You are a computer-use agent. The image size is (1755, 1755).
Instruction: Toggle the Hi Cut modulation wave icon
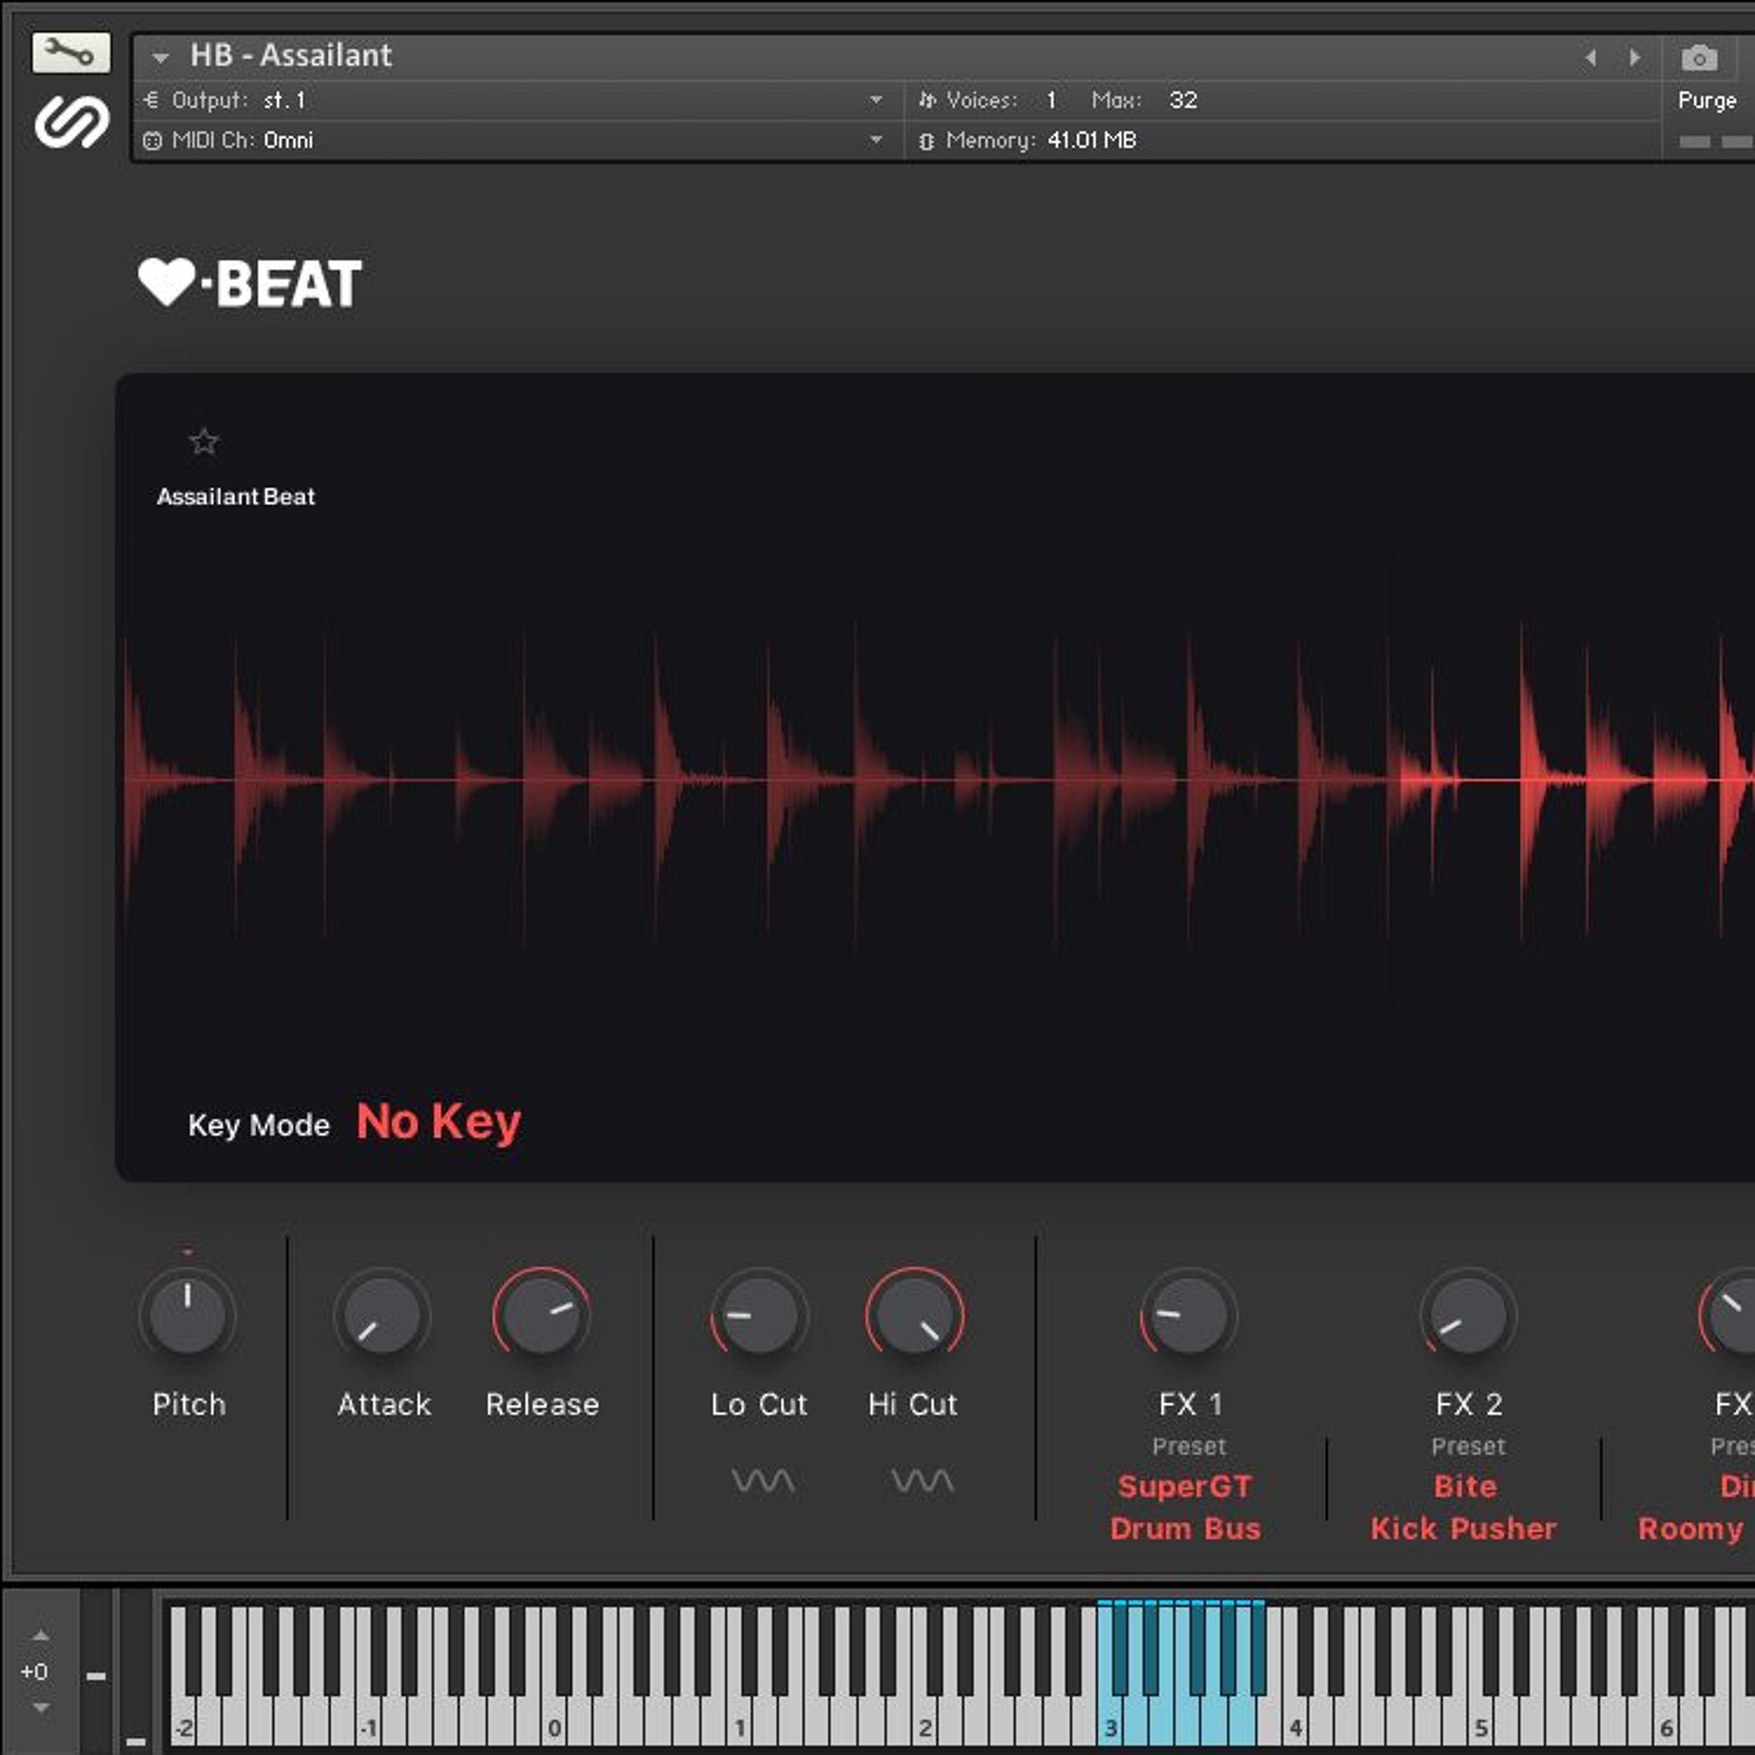point(922,1482)
